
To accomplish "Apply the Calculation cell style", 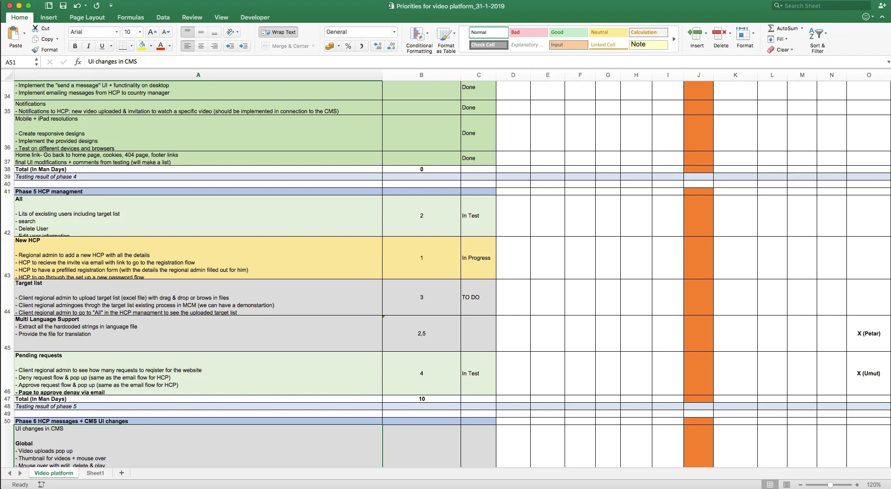I will tap(649, 32).
